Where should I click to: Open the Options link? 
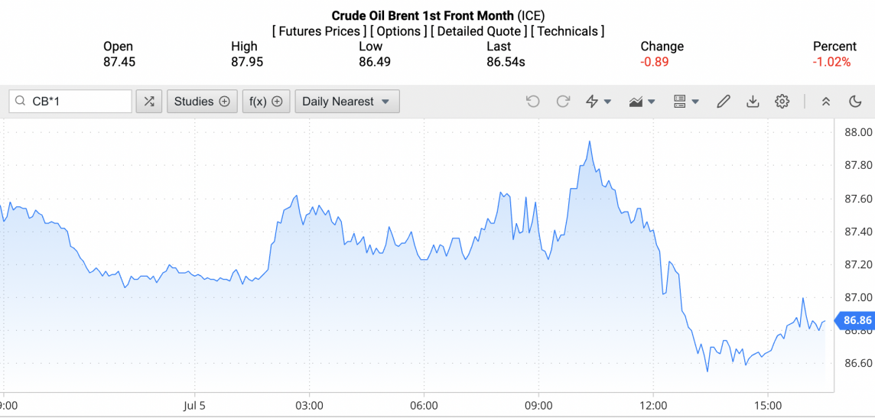399,31
